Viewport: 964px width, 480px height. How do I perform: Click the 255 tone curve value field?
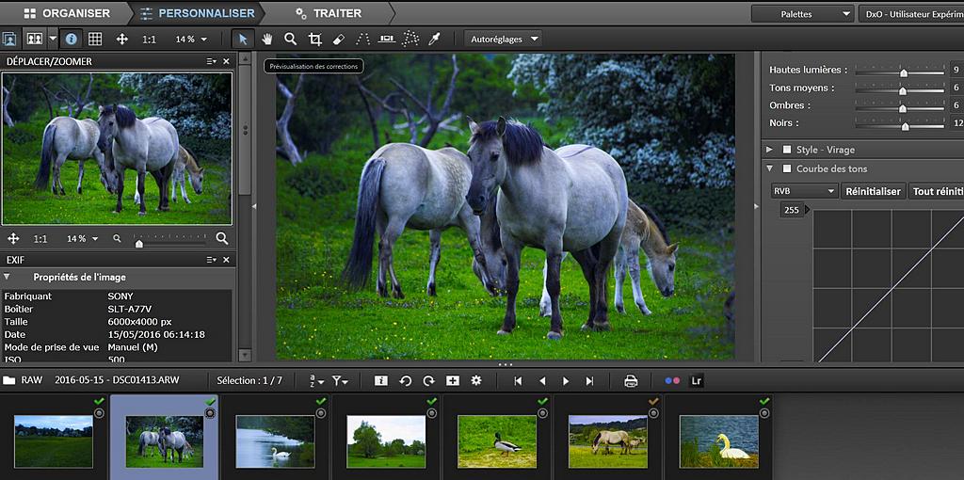click(x=792, y=210)
